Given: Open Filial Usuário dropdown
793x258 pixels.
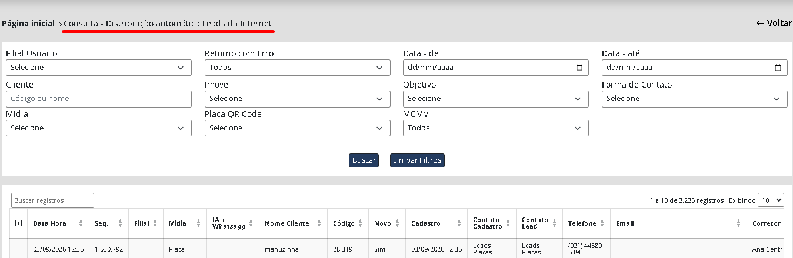Looking at the screenshot, I should pyautogui.click(x=99, y=68).
